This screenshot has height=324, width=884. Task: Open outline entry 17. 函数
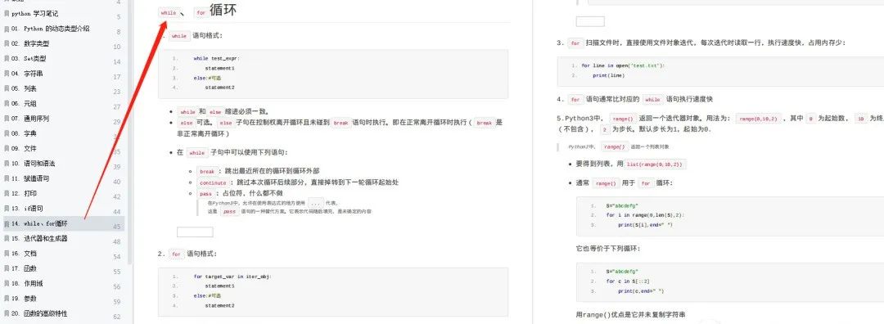24,268
